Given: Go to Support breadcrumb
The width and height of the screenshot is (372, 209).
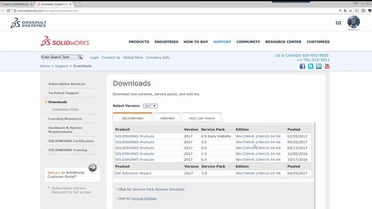Looking at the screenshot, I should click(x=62, y=66).
